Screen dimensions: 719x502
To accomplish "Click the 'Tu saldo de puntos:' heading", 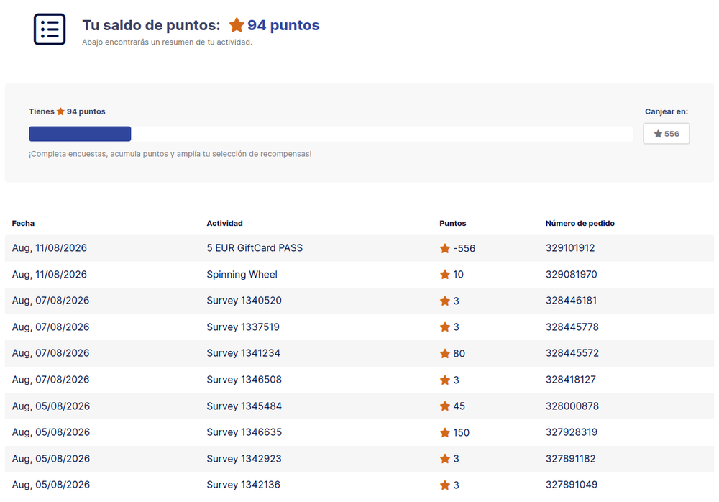I will [151, 25].
